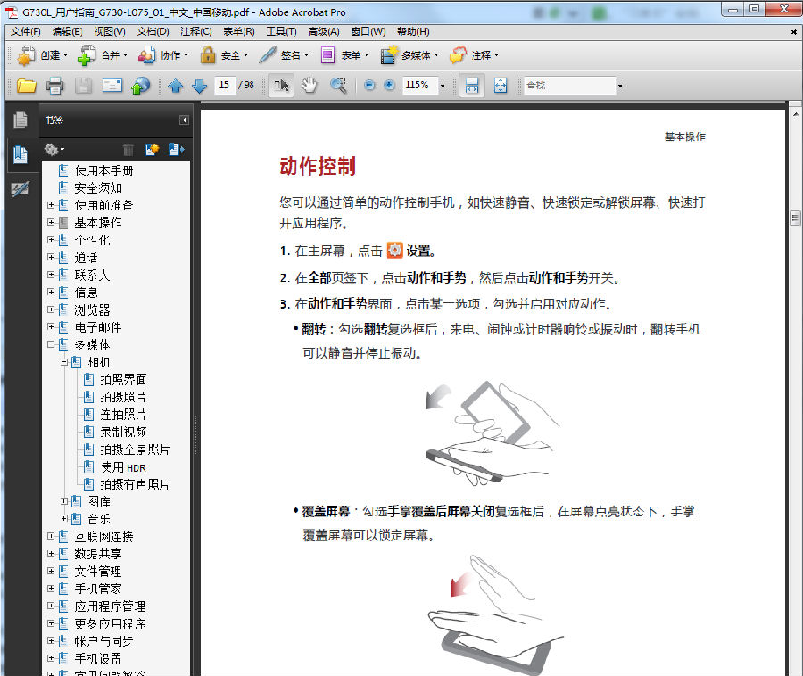Click the delete bookmark trash icon

click(x=128, y=149)
